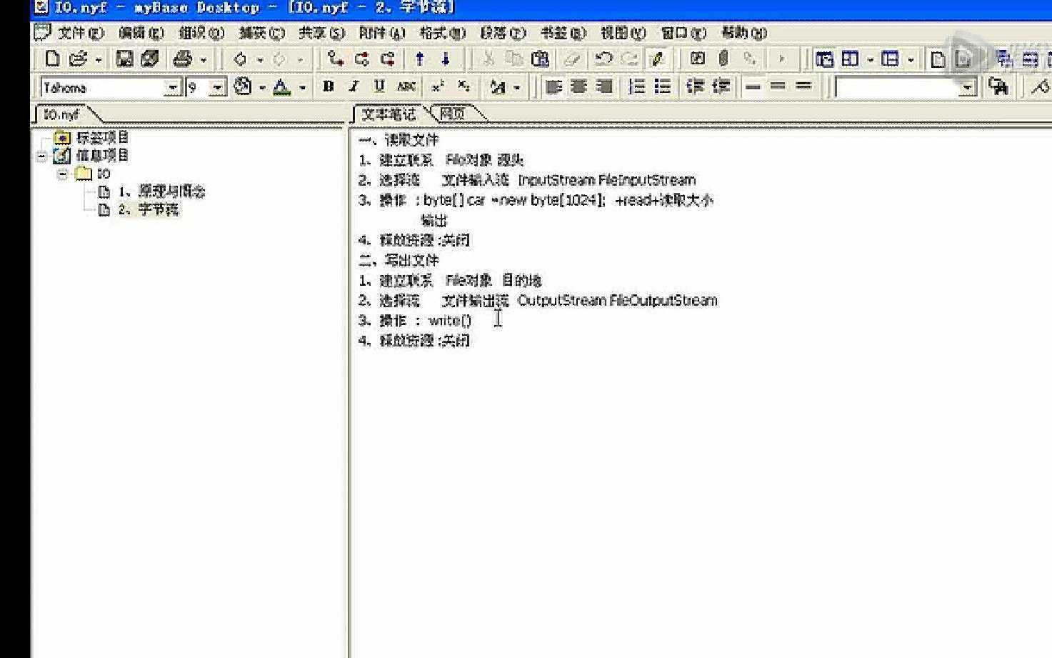Click the 'InputStream FileInputStream' text line
Image resolution: width=1052 pixels, height=658 pixels.
tap(606, 180)
